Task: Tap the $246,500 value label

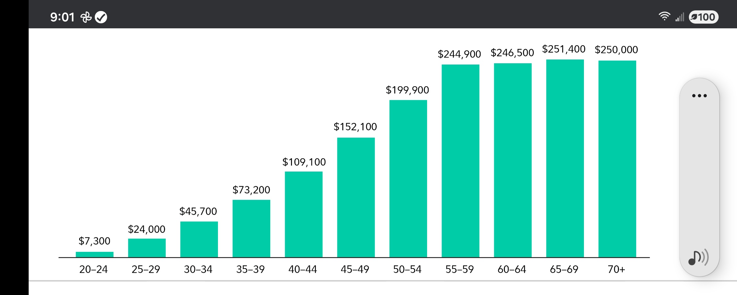Action: (512, 53)
